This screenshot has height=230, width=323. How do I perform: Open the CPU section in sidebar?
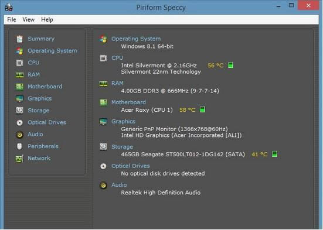[x=33, y=63]
